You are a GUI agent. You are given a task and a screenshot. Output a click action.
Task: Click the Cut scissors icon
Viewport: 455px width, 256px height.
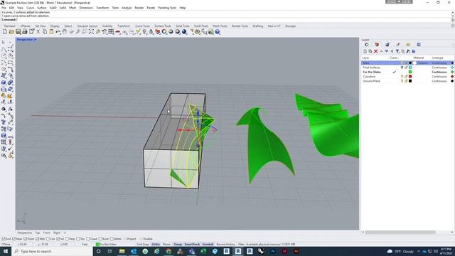click(38, 32)
